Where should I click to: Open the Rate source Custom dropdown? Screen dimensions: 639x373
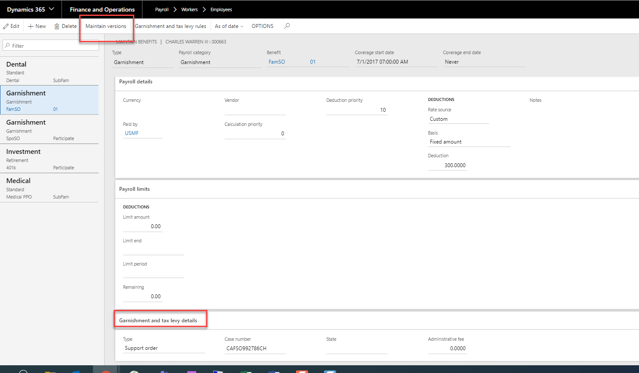[458, 119]
